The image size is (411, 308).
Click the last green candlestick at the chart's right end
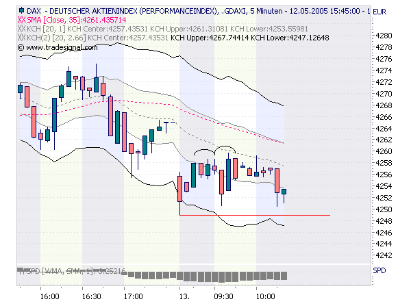tap(284, 195)
